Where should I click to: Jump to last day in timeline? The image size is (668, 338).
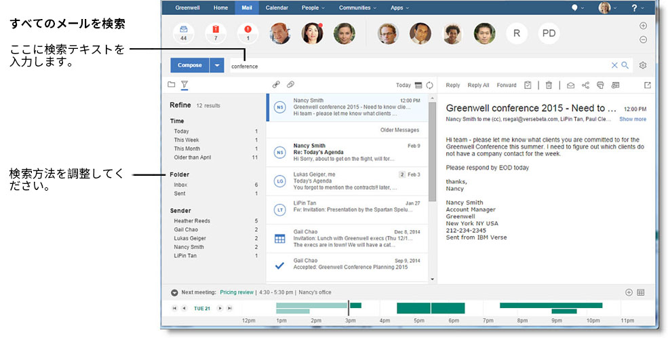230,308
